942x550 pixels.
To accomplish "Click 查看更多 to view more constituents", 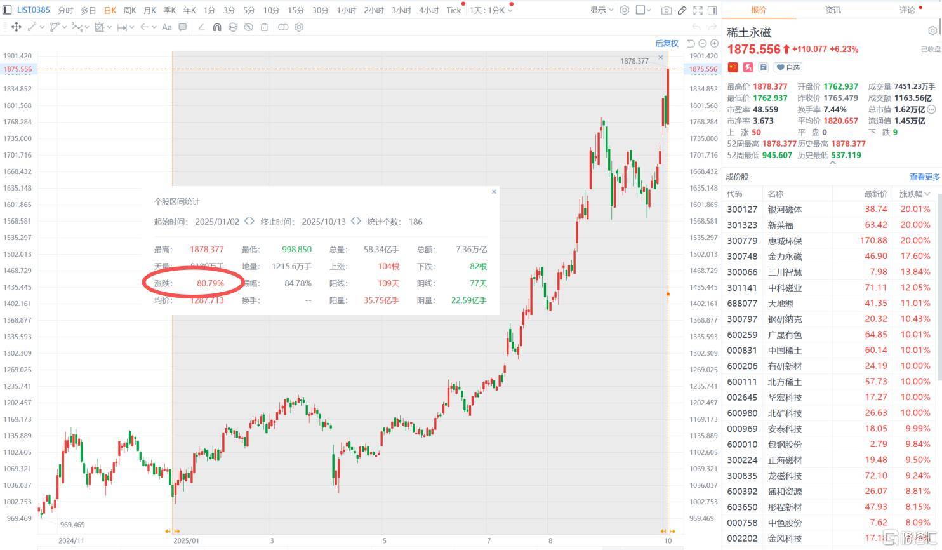I will tap(924, 177).
